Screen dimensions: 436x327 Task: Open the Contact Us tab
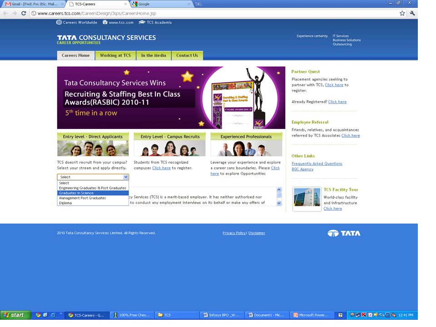click(x=187, y=55)
